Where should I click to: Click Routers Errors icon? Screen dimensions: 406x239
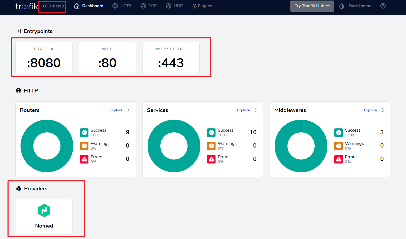[84, 159]
